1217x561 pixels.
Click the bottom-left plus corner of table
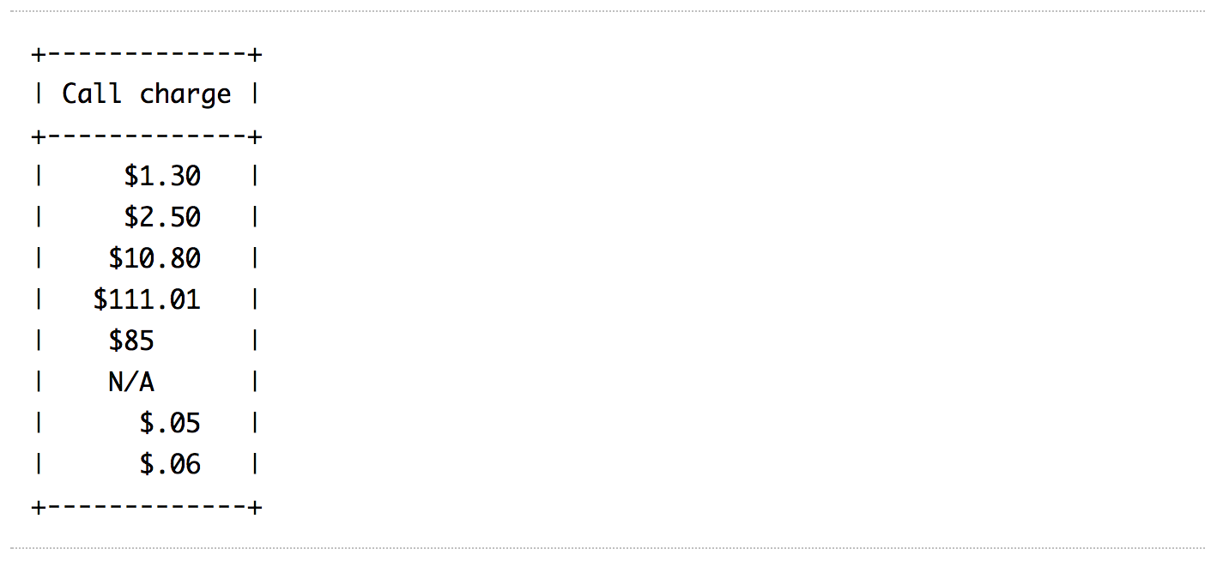click(x=38, y=507)
